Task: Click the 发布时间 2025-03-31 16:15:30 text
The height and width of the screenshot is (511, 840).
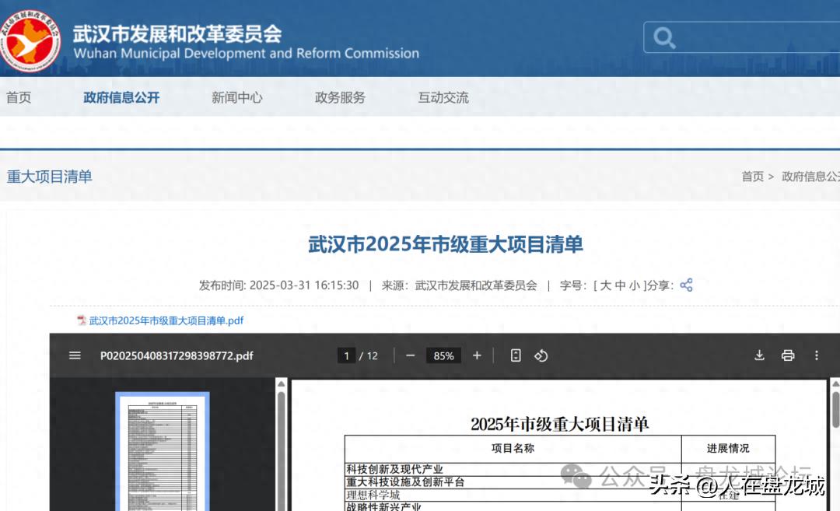Action: tap(278, 285)
